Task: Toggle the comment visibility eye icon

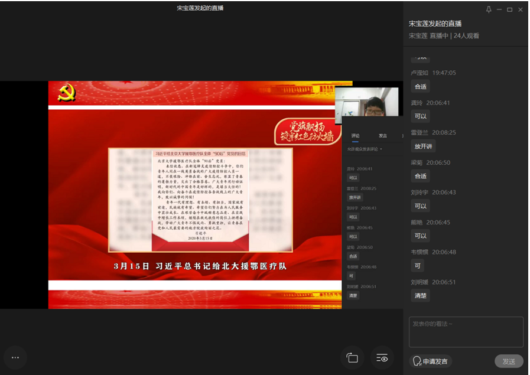Action: point(382,358)
